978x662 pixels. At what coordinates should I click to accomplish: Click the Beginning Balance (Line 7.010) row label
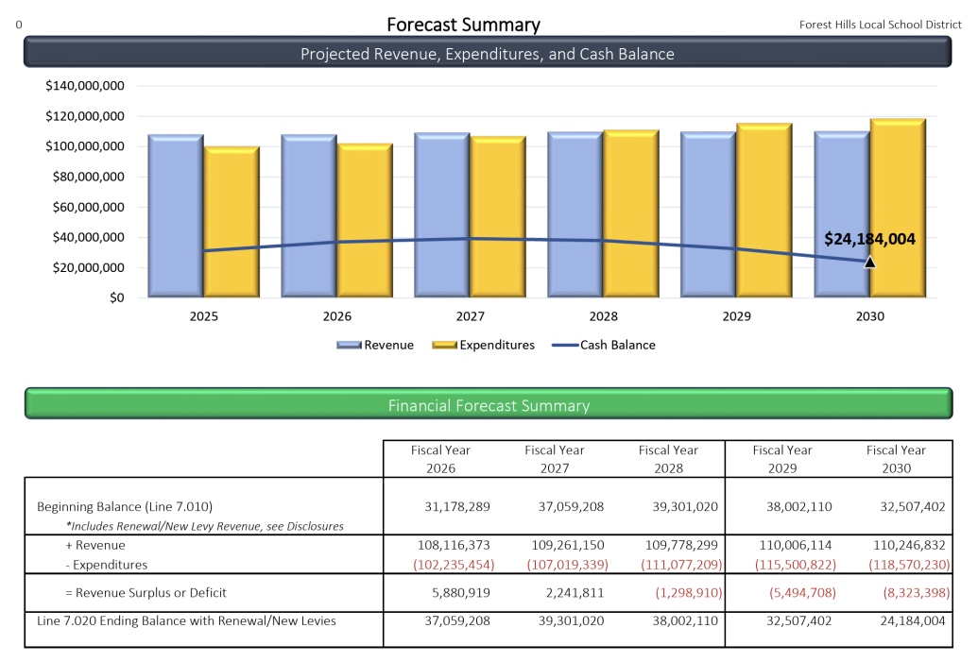(x=131, y=507)
